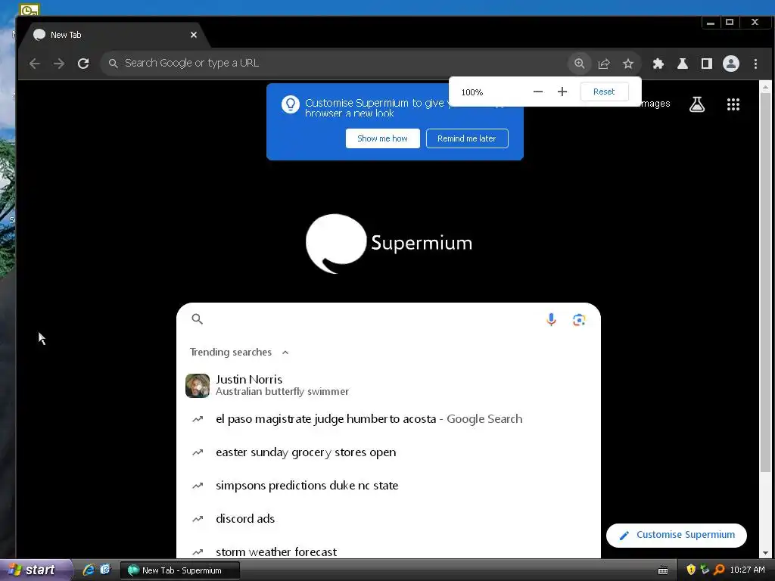The image size is (775, 581).
Task: Click the Images link
Action: 655,103
